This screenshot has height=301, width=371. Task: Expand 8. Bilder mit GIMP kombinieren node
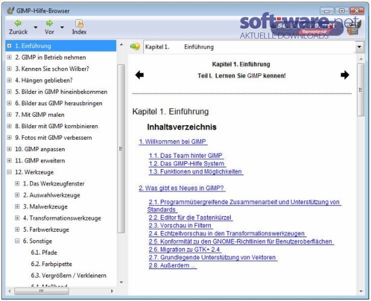9,126
